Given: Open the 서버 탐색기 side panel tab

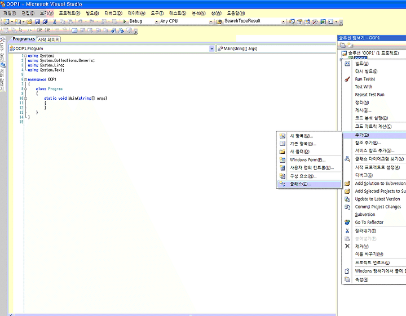Looking at the screenshot, I should click(2, 77).
